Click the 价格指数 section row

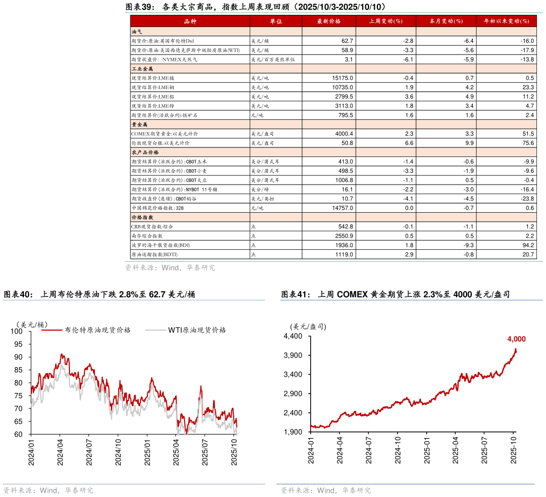pos(142,217)
